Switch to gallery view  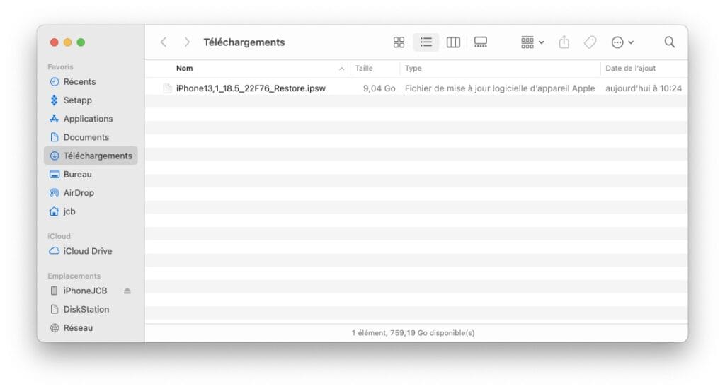(481, 42)
